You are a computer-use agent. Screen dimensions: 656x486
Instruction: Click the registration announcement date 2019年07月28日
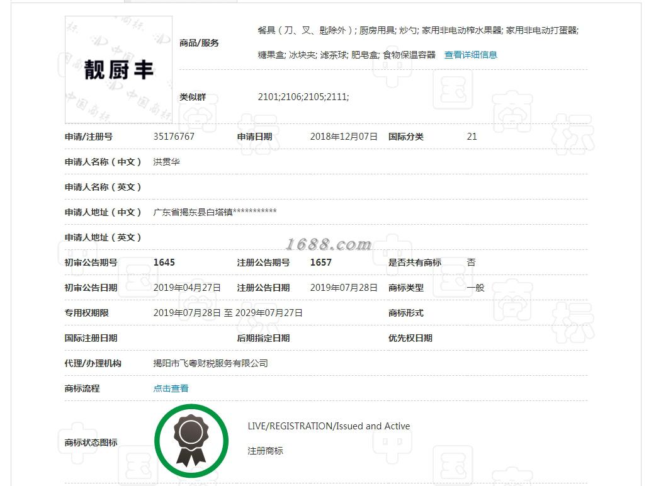(344, 288)
